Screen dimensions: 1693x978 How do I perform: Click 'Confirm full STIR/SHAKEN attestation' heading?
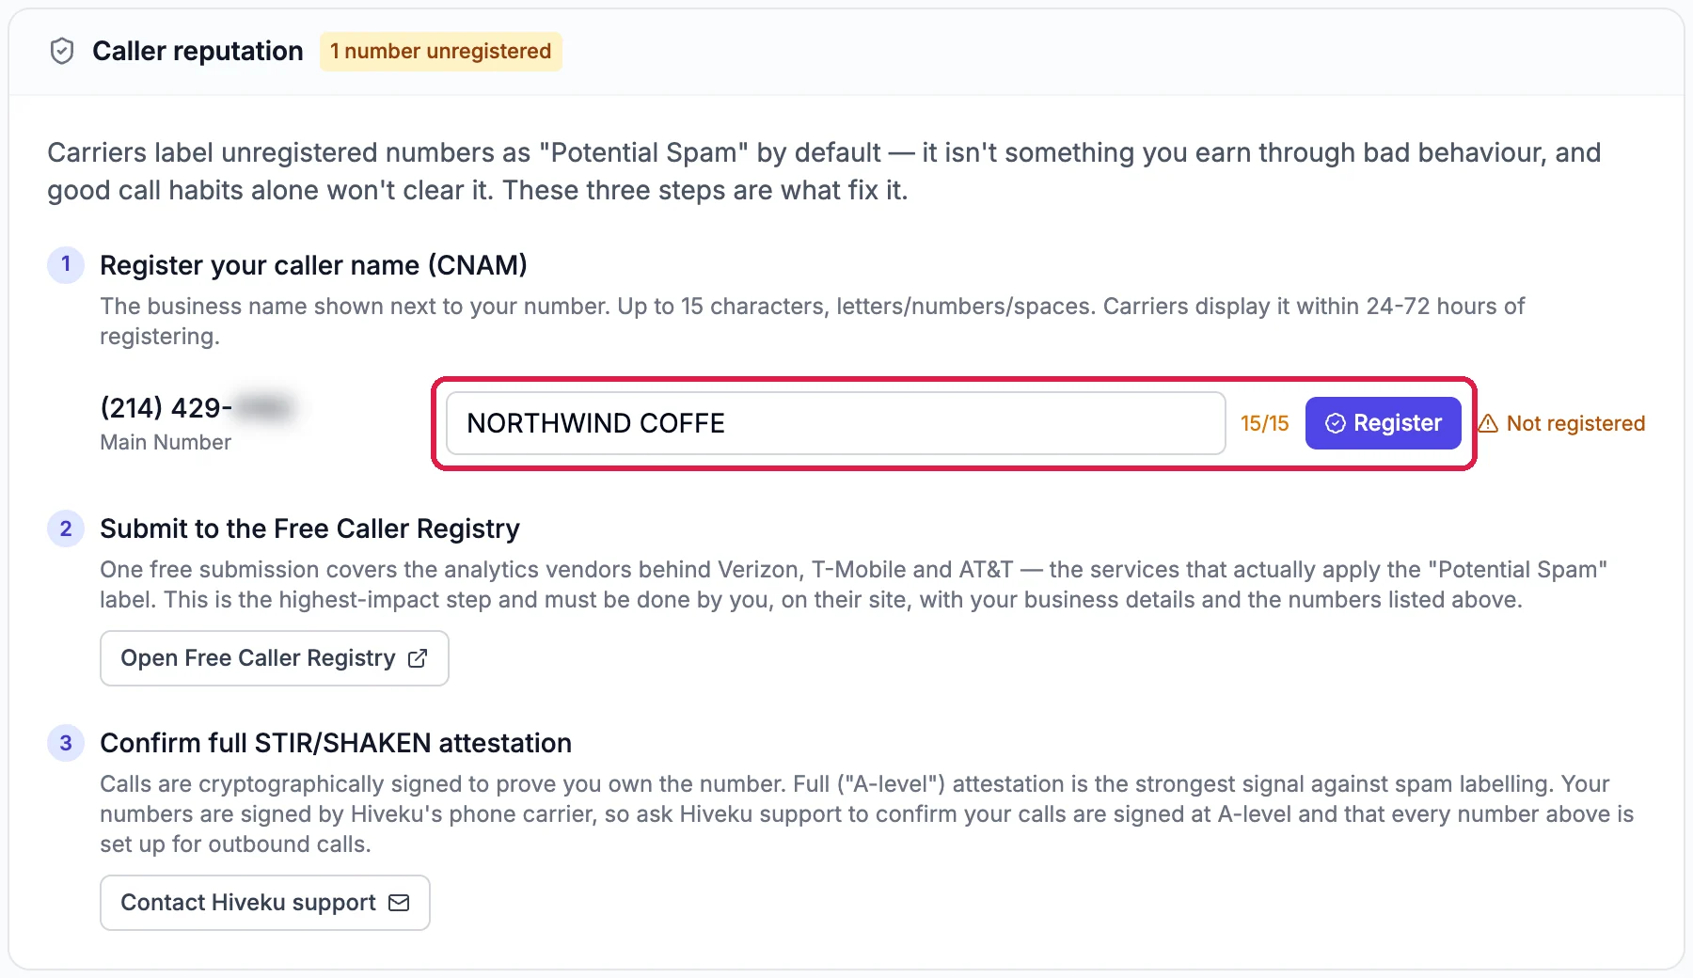336,743
